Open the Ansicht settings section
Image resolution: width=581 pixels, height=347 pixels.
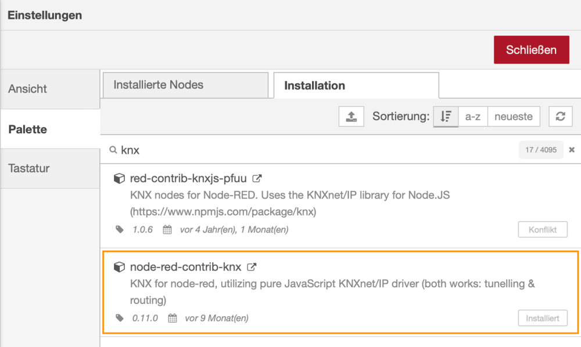tap(27, 89)
